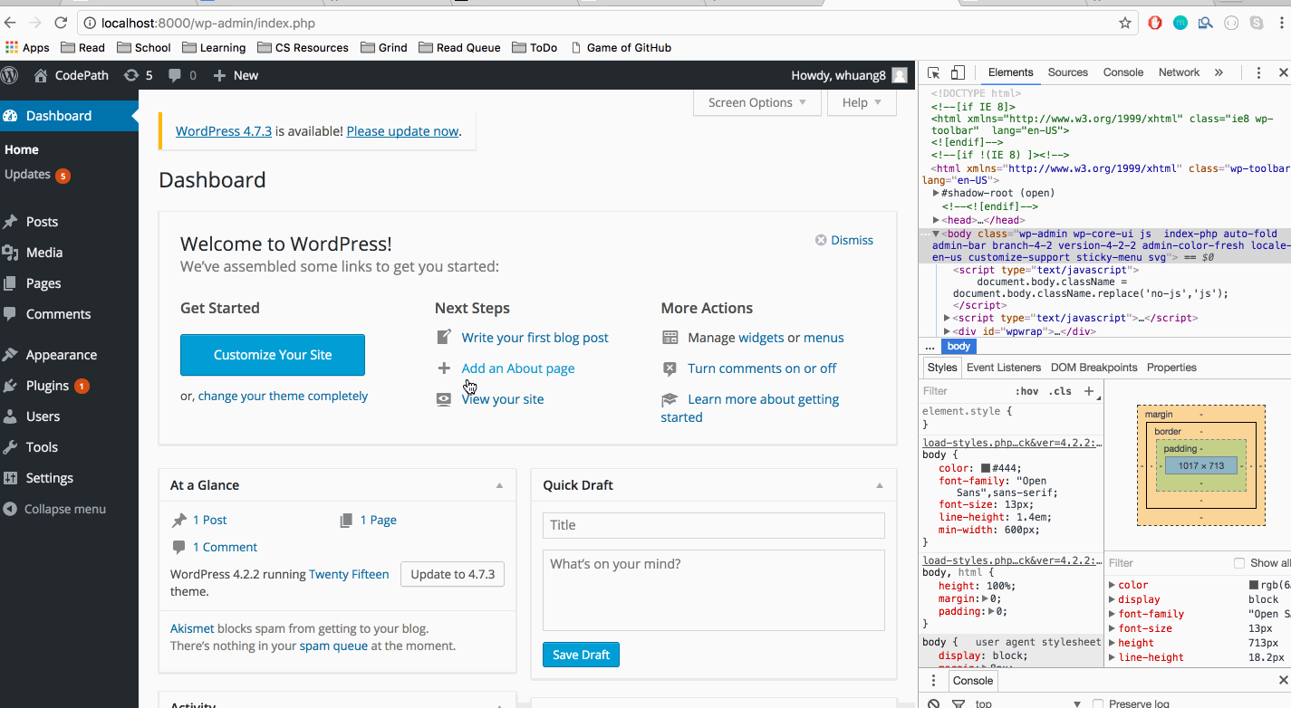1291x708 pixels.
Task: Click the whuang8 user avatar
Action: (x=899, y=75)
